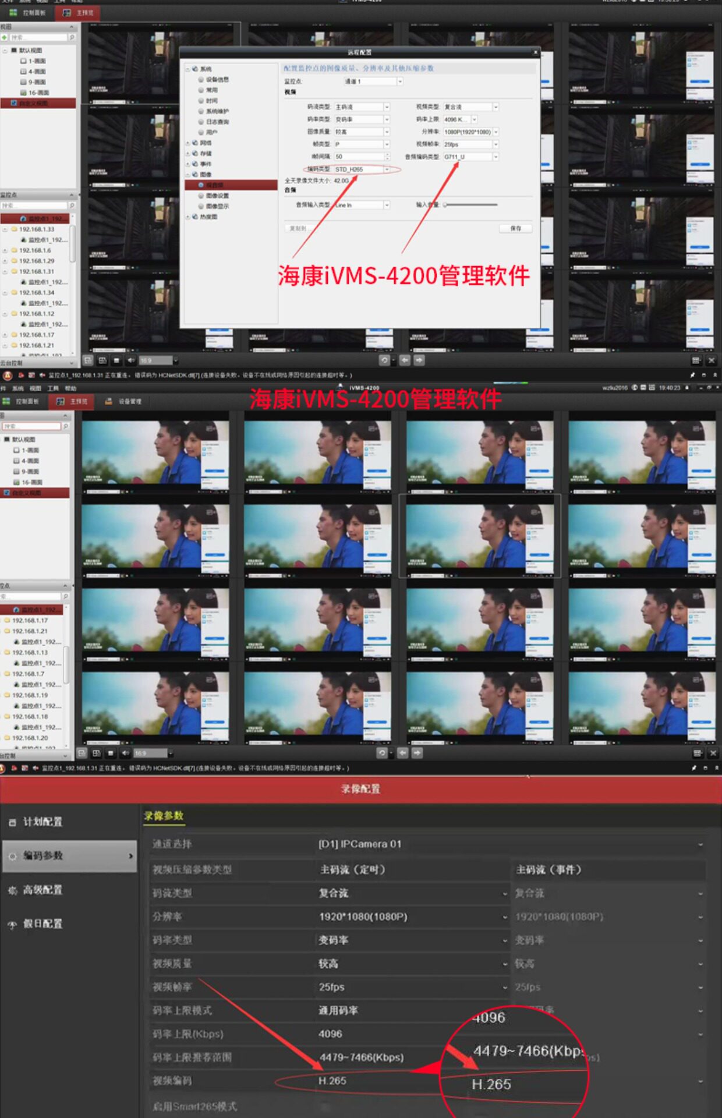Select 192.168.1.13 device in middle window
722x1118 pixels.
pyautogui.click(x=29, y=653)
